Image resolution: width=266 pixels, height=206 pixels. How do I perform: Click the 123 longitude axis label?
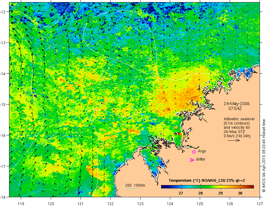pyautogui.click(x=140, y=204)
